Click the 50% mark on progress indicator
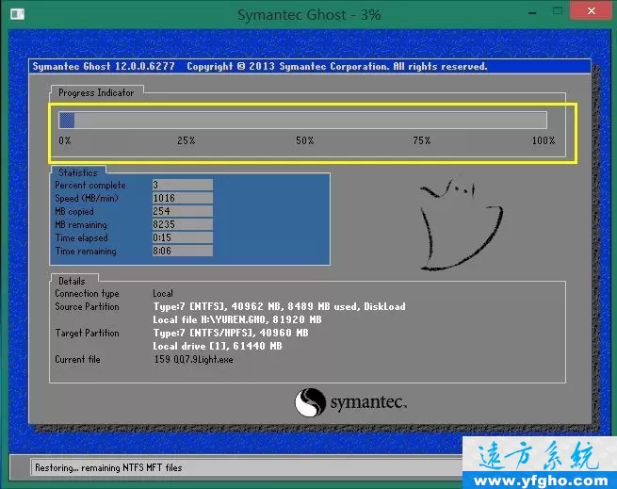The width and height of the screenshot is (617, 489). coord(304,140)
